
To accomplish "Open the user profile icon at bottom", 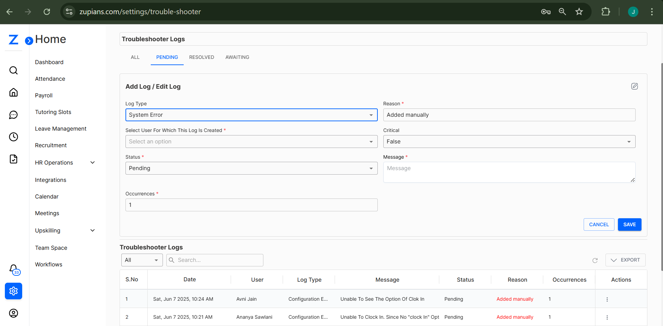I will point(14,313).
